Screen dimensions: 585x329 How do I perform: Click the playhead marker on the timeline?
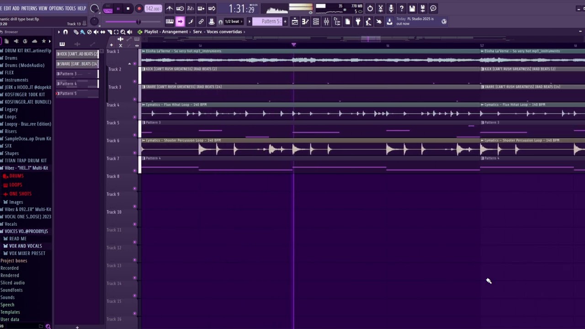click(293, 45)
